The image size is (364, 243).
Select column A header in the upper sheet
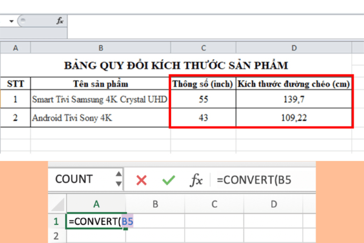(16, 48)
